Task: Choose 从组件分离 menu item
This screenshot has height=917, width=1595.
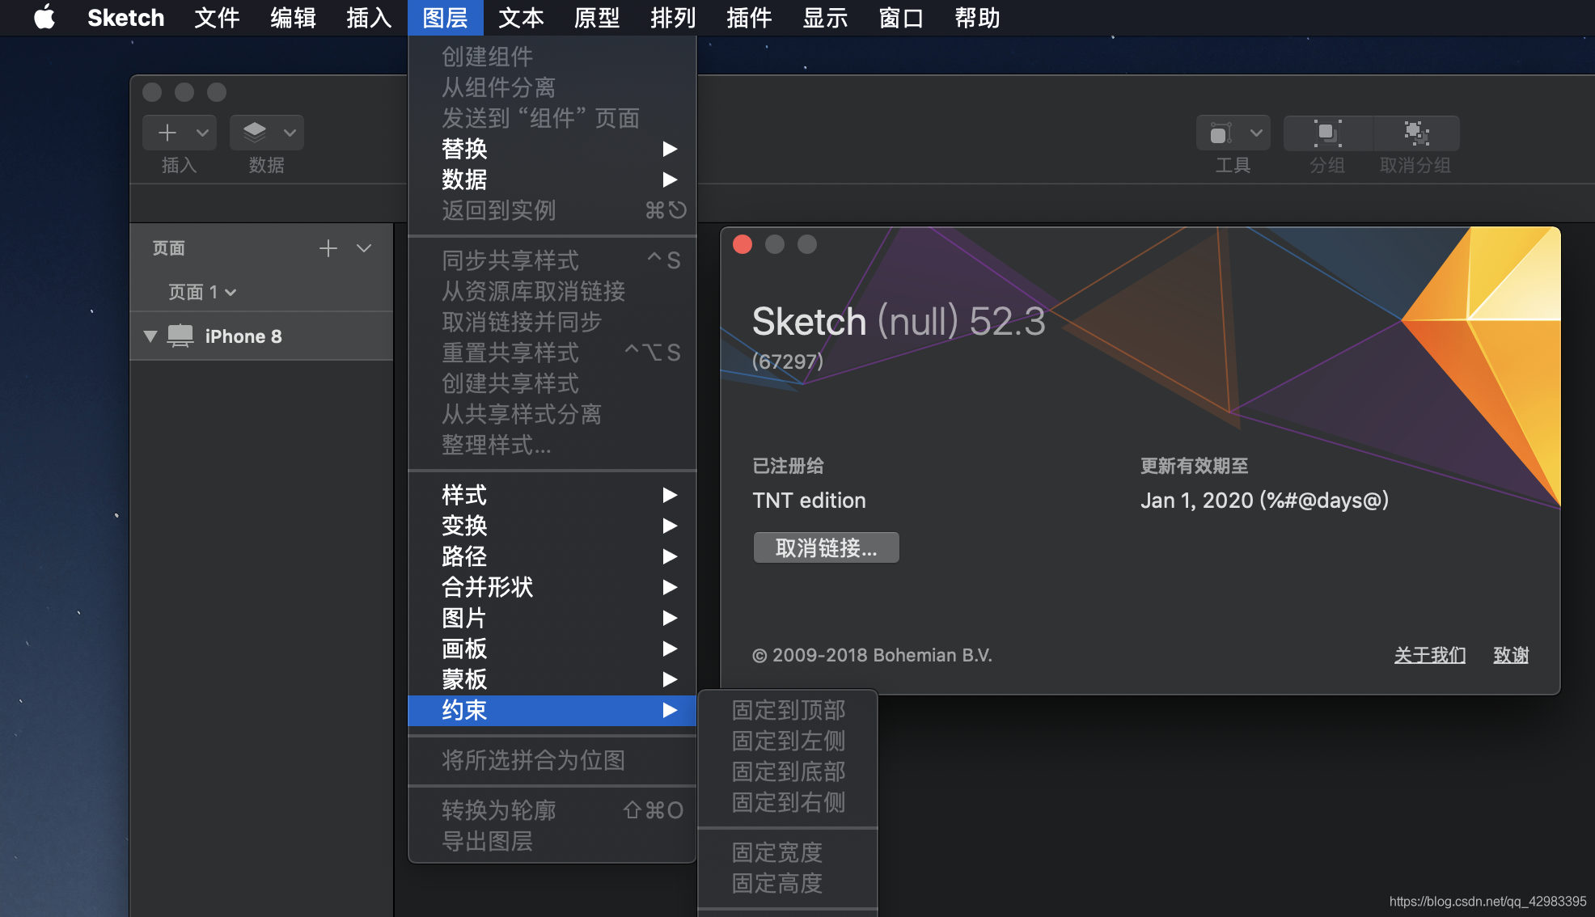Action: click(552, 87)
